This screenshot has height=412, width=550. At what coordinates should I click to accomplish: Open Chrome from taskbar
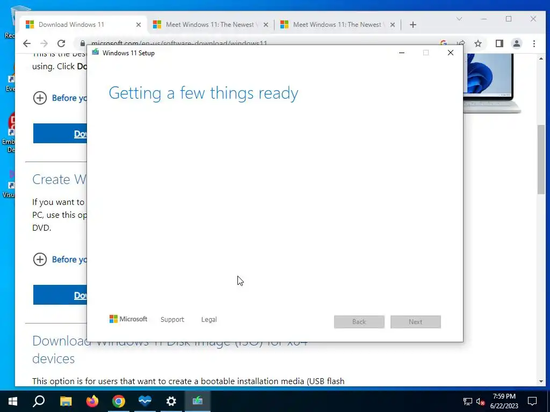click(119, 401)
